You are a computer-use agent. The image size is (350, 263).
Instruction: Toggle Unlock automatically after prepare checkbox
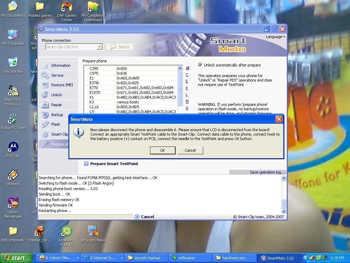(x=200, y=65)
